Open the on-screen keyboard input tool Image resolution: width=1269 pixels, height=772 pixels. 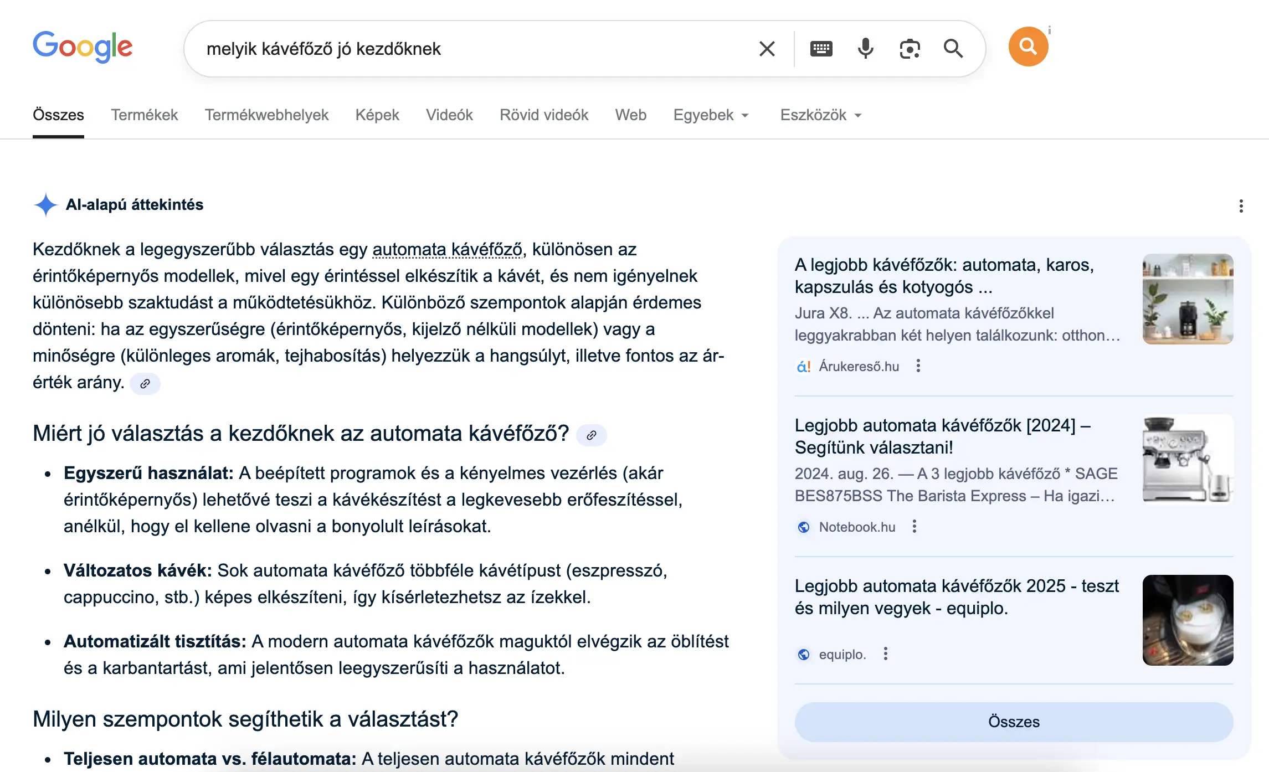coord(821,49)
